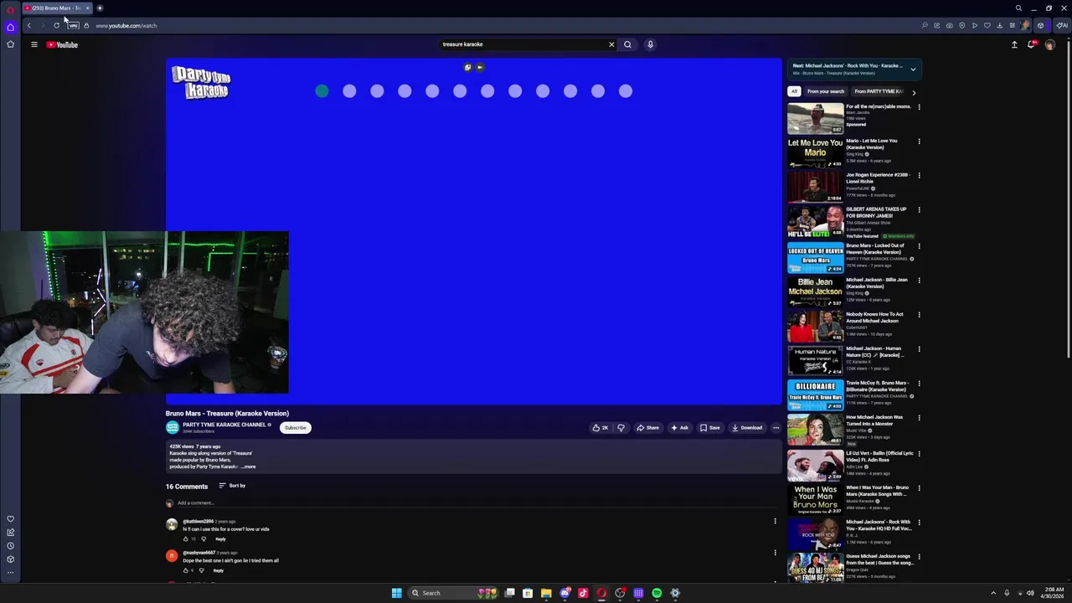
Task: Click the page vertical scrollbar
Action: click(x=1068, y=201)
